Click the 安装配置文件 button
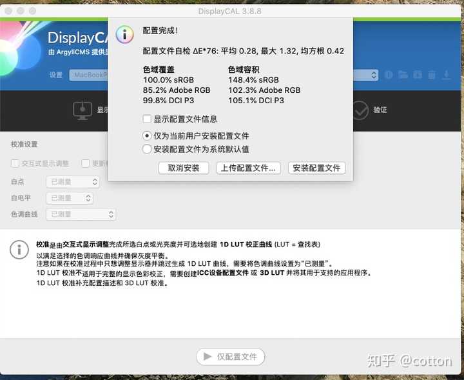Screen dimensions: 464x380 [316, 168]
